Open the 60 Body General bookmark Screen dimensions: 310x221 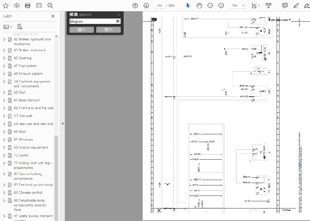tap(27, 100)
